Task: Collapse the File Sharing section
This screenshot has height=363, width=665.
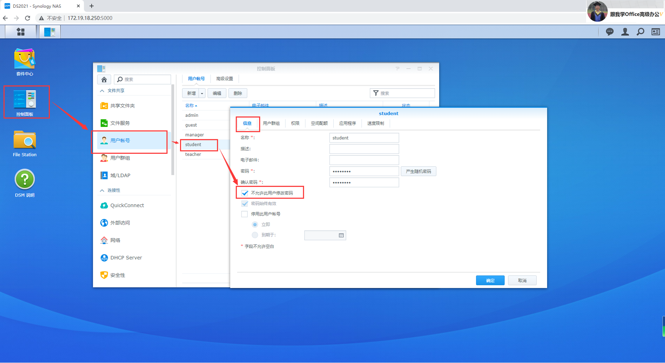Action: [102, 91]
